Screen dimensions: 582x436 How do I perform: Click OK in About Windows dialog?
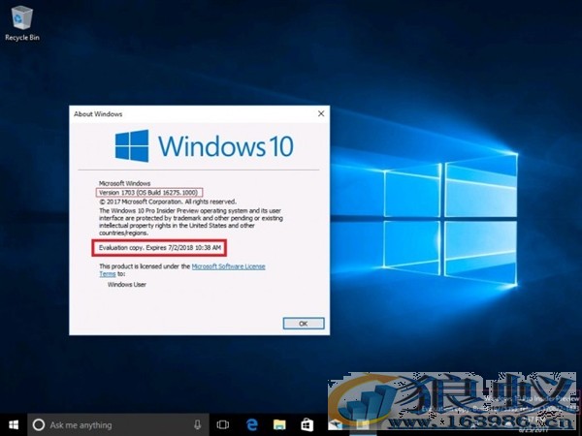[x=304, y=324]
